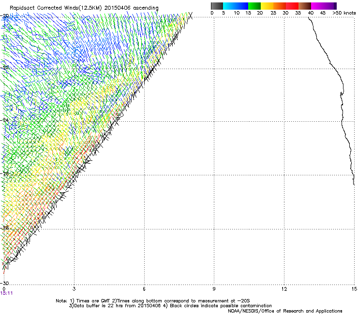This screenshot has width=358, height=314.
Task: Click the longitude axis label '12'
Action: tap(284, 289)
